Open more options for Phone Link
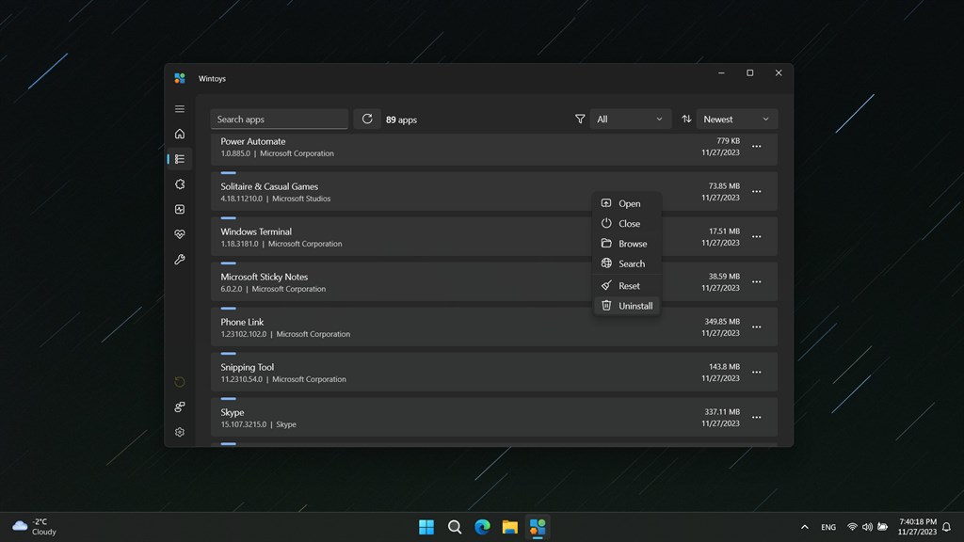Screen dimensions: 964x542 tap(757, 327)
